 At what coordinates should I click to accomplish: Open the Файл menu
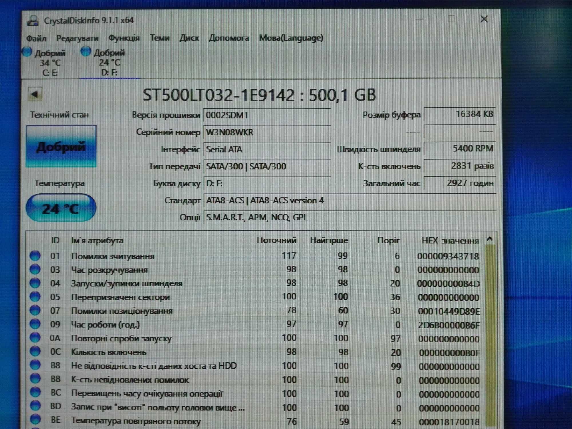(36, 38)
